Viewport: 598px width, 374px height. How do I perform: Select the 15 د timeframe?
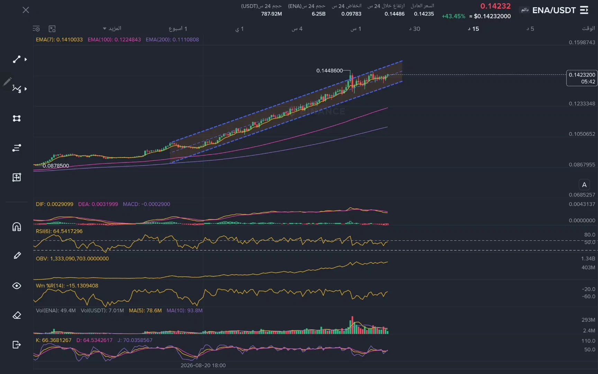(473, 29)
